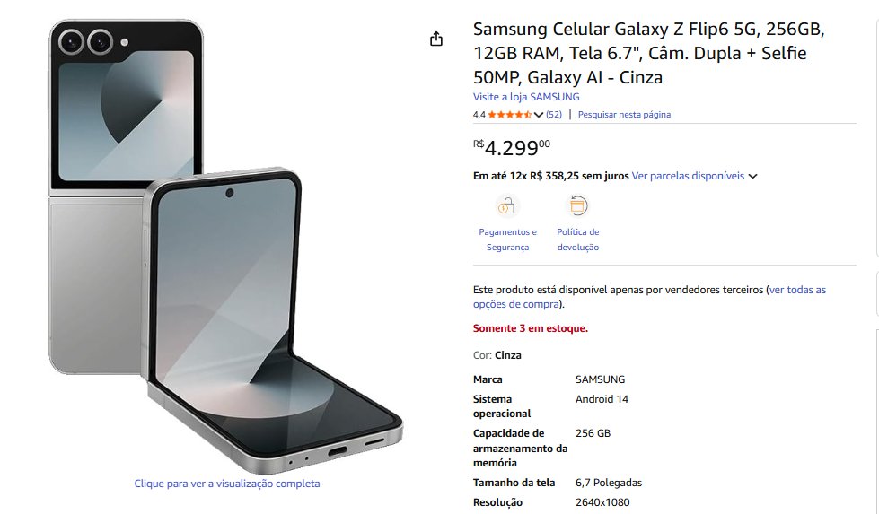Click the R$ 4.299 price

[512, 148]
